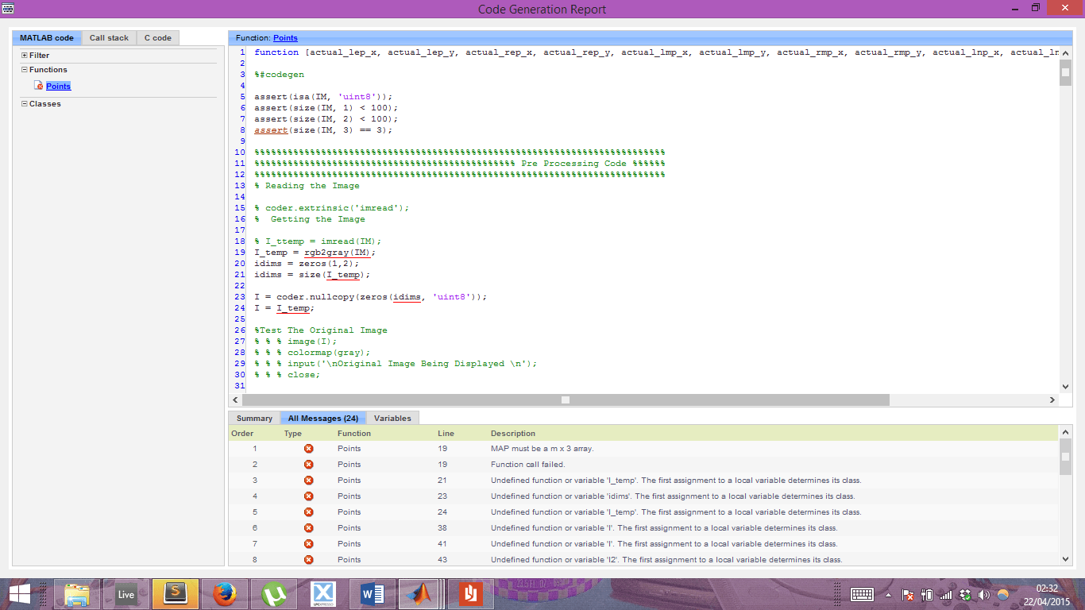Click the underlined I_temp on line 24

293,308
